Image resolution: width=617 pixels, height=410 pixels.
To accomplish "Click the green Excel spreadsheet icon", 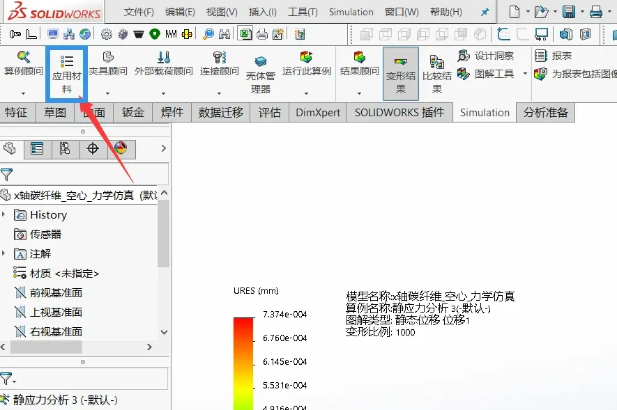I will pos(245,34).
